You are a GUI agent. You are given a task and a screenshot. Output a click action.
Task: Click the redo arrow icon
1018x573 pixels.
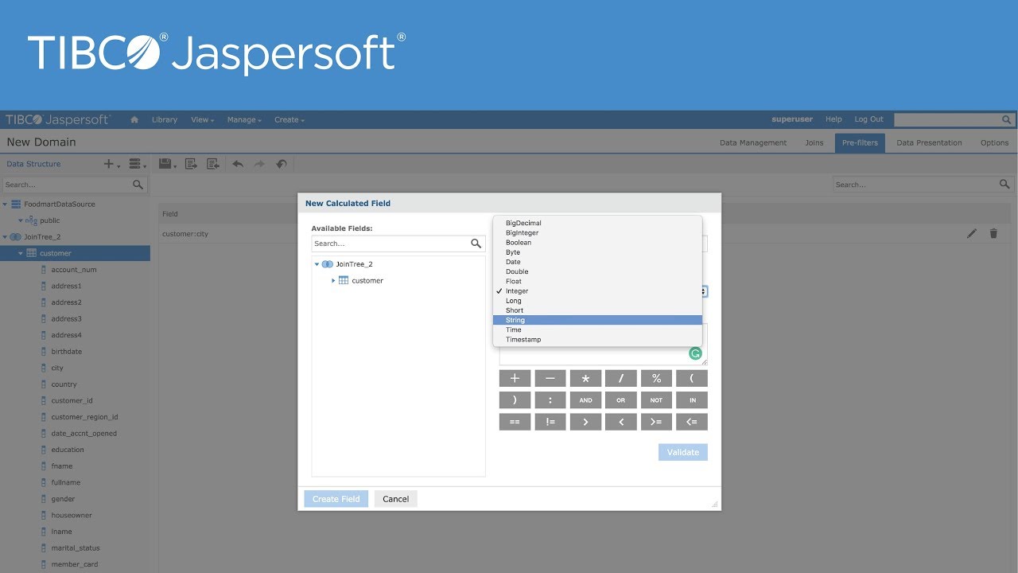pyautogui.click(x=259, y=164)
